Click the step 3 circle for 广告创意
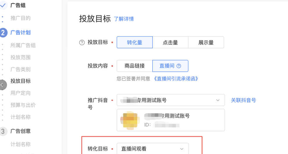 [3, 131]
